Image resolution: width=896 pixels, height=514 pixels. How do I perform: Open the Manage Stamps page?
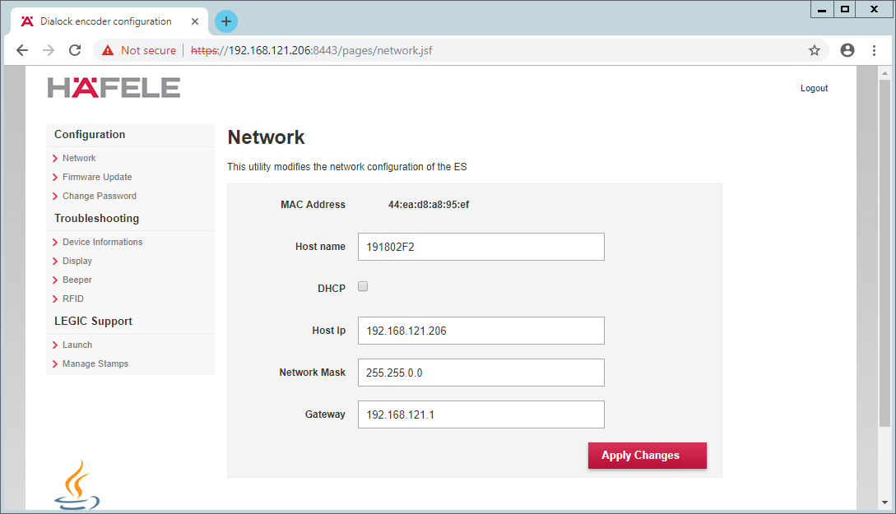click(95, 364)
